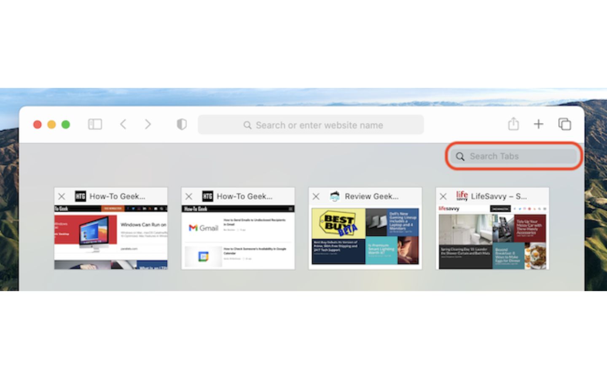This screenshot has height=379, width=607.
Task: Click the magnifying glass in Search Tabs
Action: tap(460, 156)
